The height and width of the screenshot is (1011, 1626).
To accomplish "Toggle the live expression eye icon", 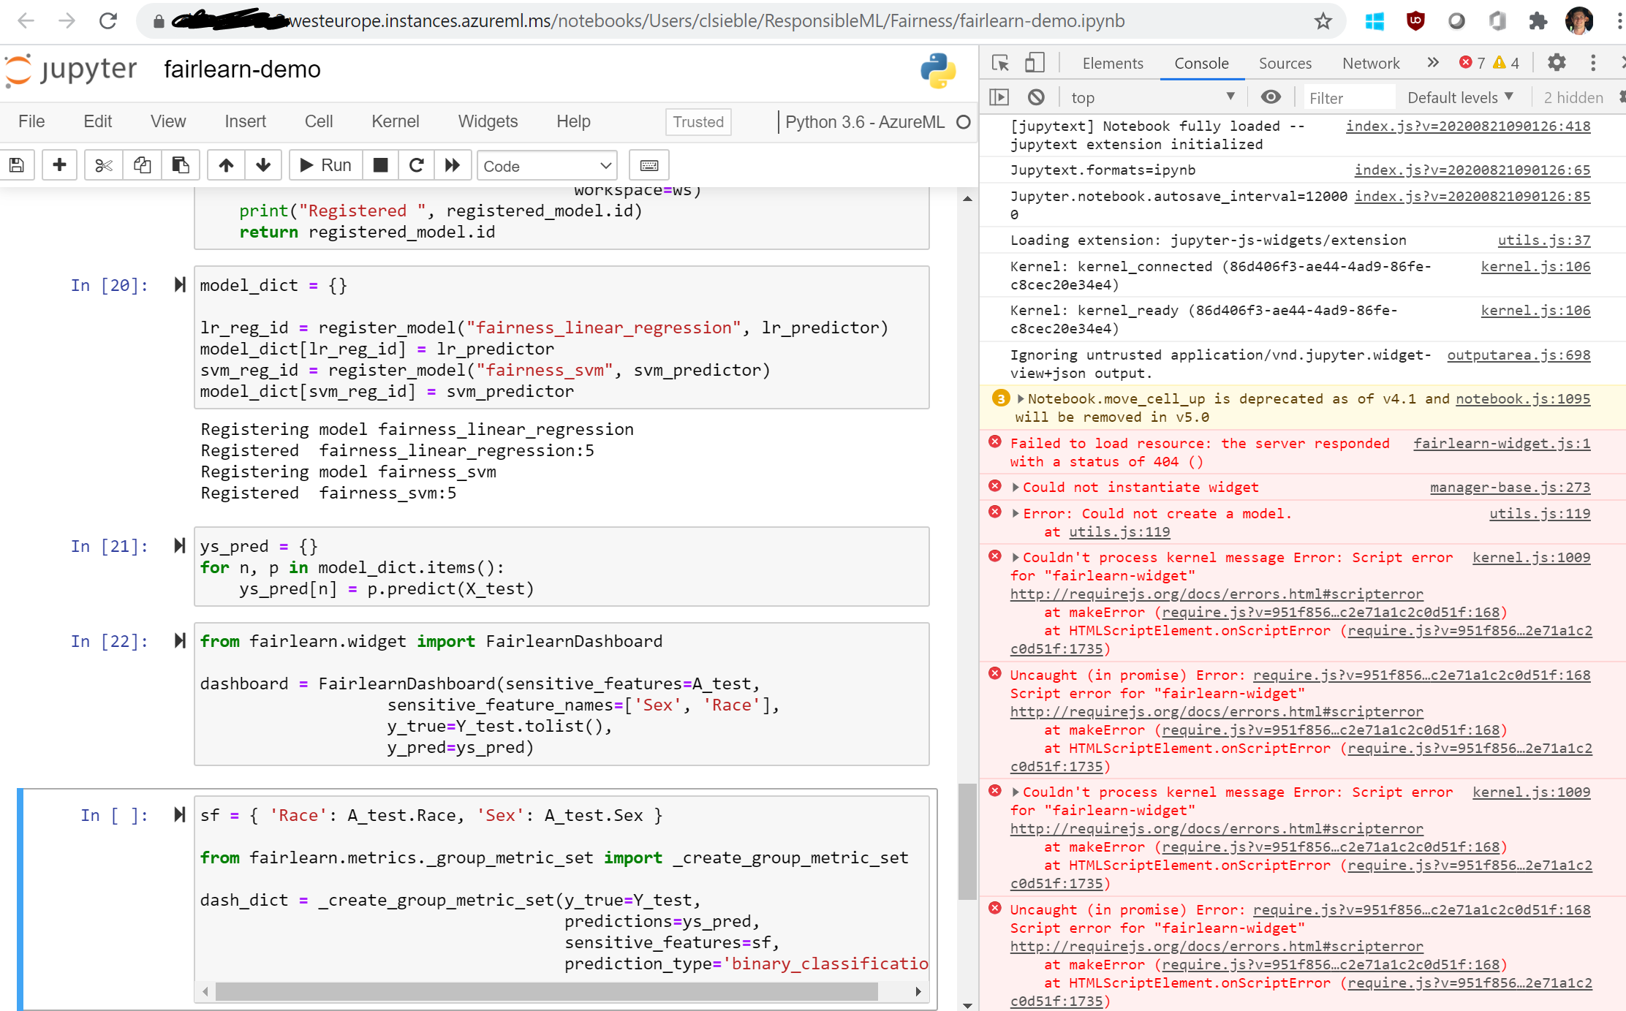I will (1271, 96).
